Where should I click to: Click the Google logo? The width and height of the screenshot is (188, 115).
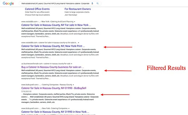[8, 3]
